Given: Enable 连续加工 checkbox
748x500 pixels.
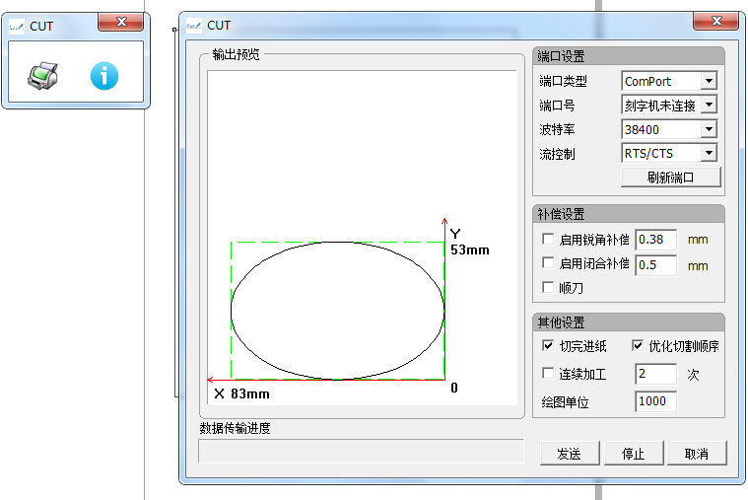Looking at the screenshot, I should tap(548, 373).
